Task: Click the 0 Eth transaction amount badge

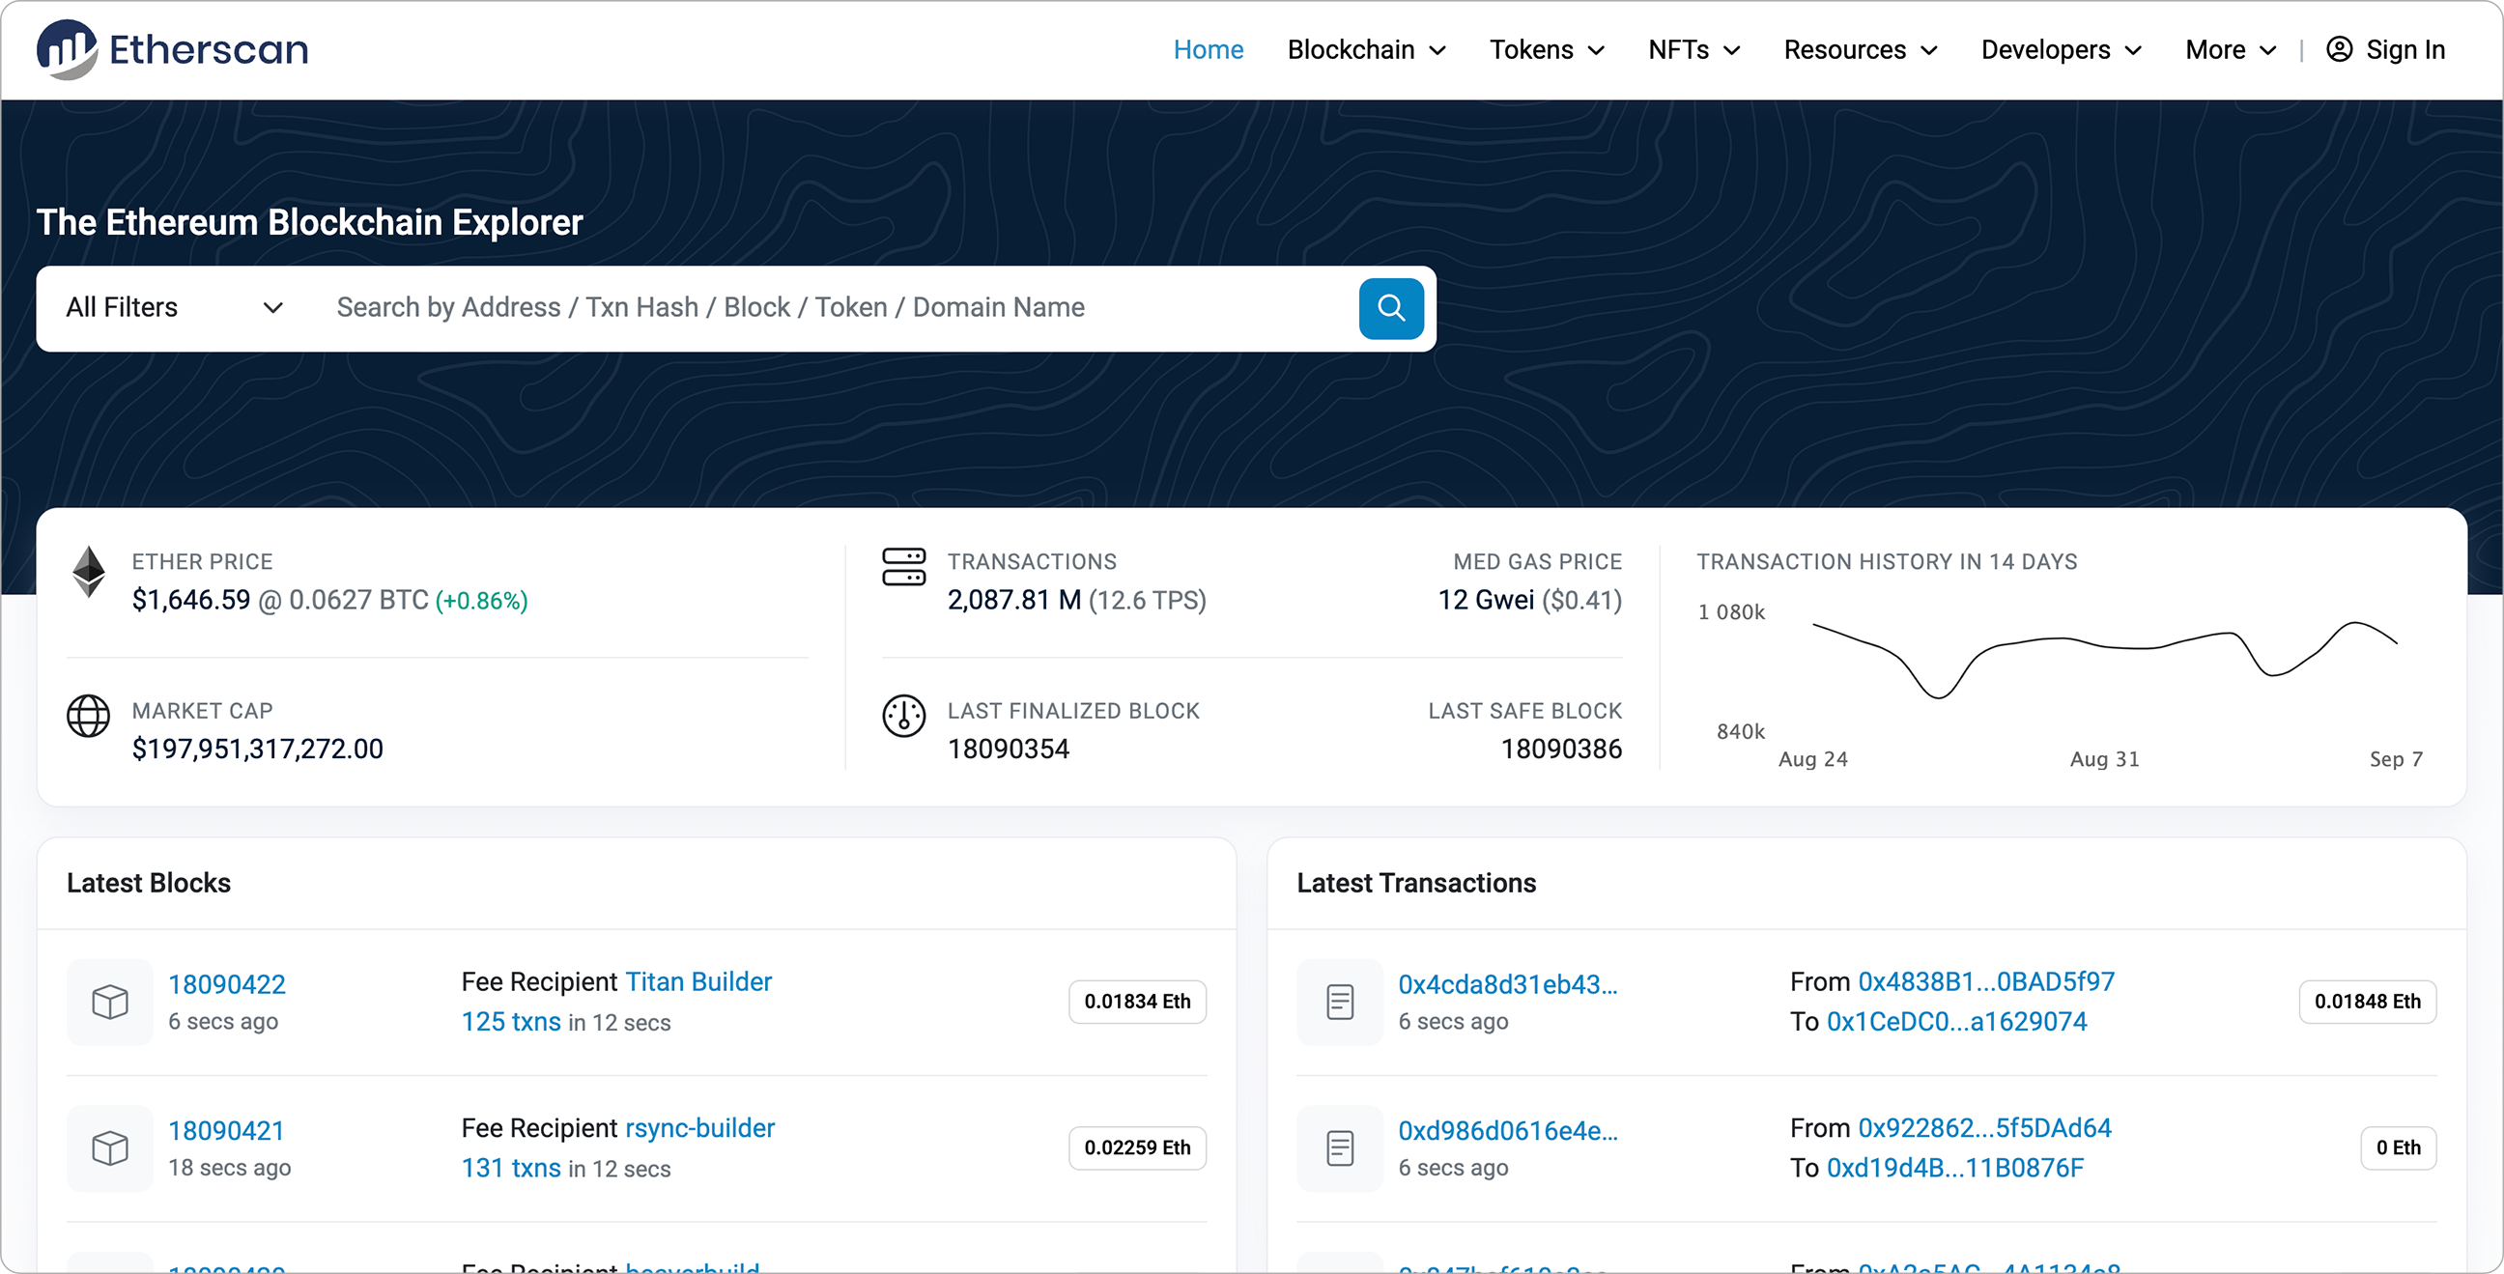Action: pyautogui.click(x=2398, y=1147)
